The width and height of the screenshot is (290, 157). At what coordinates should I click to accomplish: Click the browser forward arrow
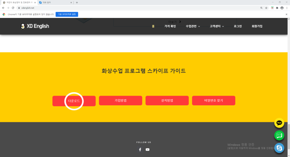pyautogui.click(x=8, y=8)
